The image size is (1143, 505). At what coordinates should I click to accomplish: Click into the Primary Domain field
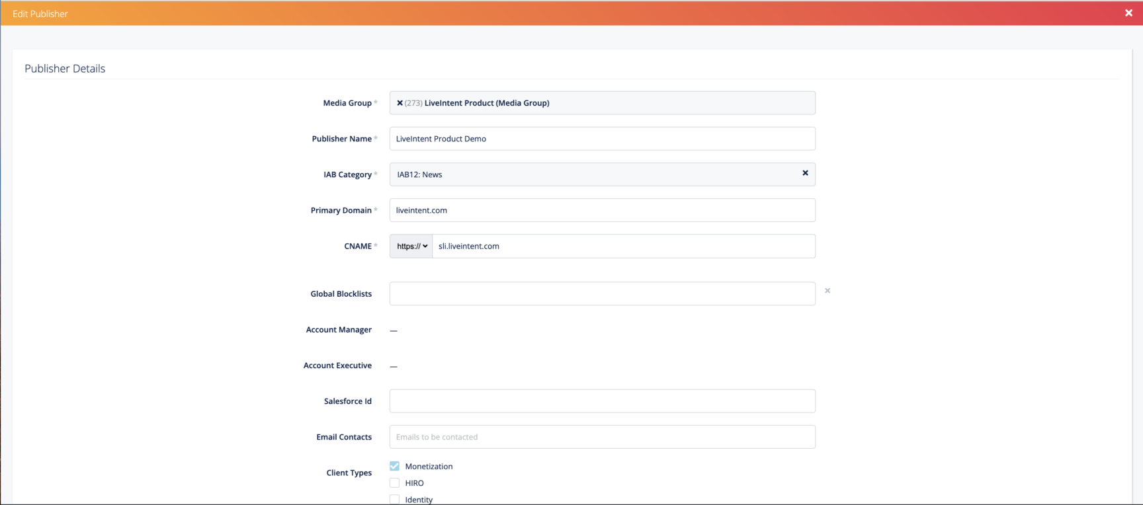coord(602,210)
